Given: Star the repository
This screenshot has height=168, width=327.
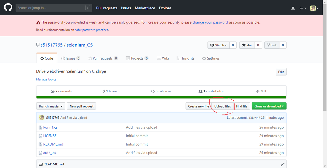Looking at the screenshot, I should (x=247, y=45).
